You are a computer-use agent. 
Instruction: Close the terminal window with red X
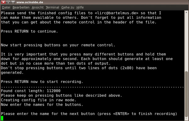tap(3, 2)
